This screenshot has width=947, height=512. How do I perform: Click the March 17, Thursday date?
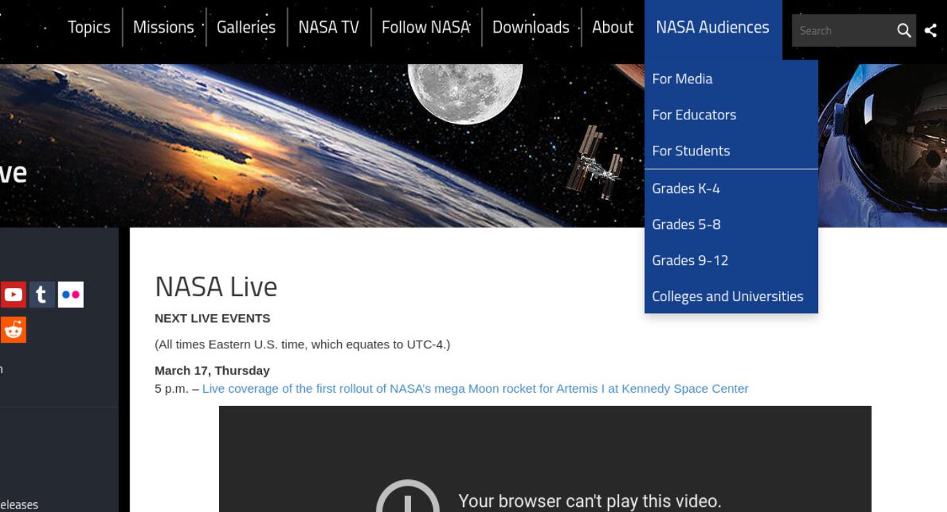pyautogui.click(x=212, y=370)
